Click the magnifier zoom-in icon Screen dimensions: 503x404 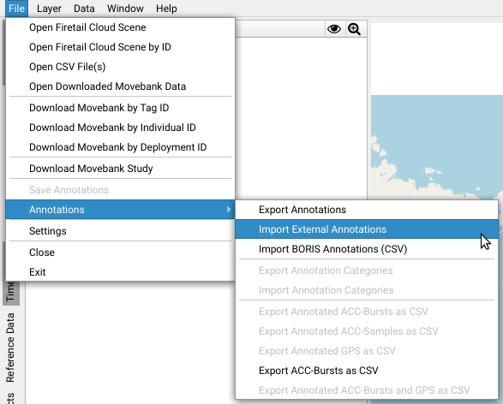[355, 29]
